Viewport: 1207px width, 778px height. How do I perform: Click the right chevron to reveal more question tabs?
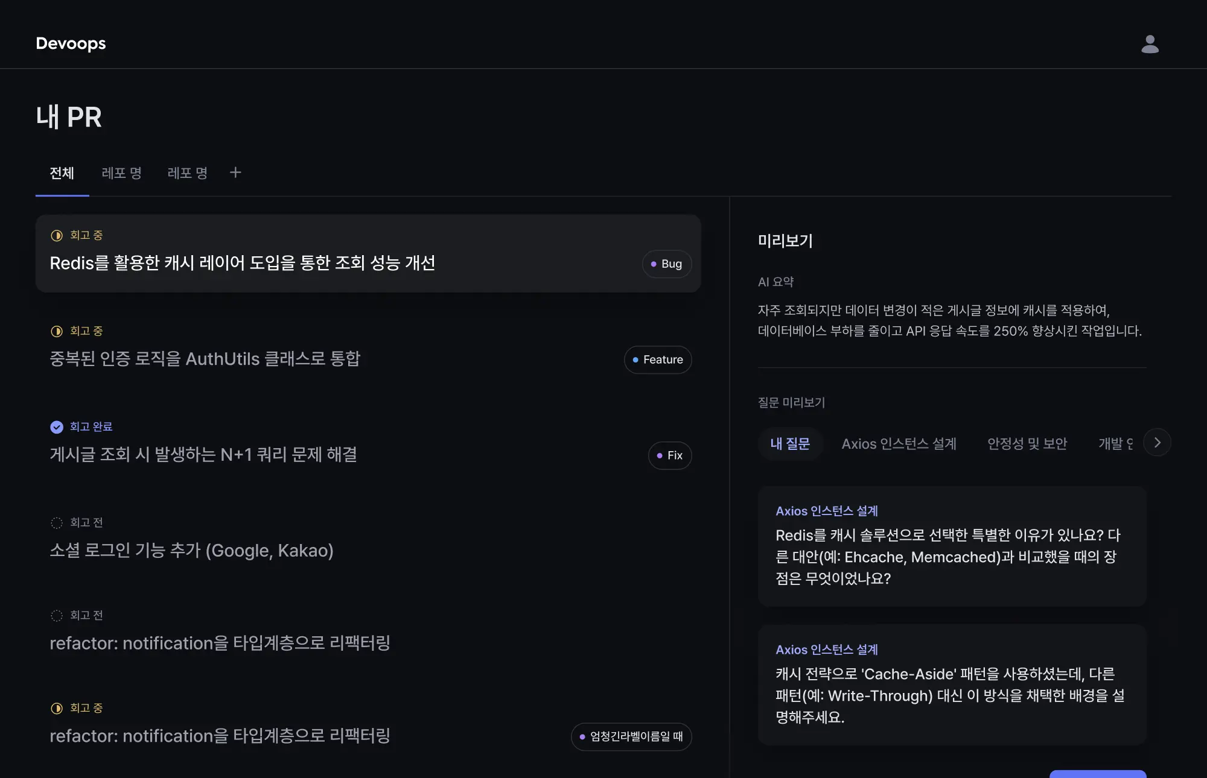click(x=1158, y=442)
